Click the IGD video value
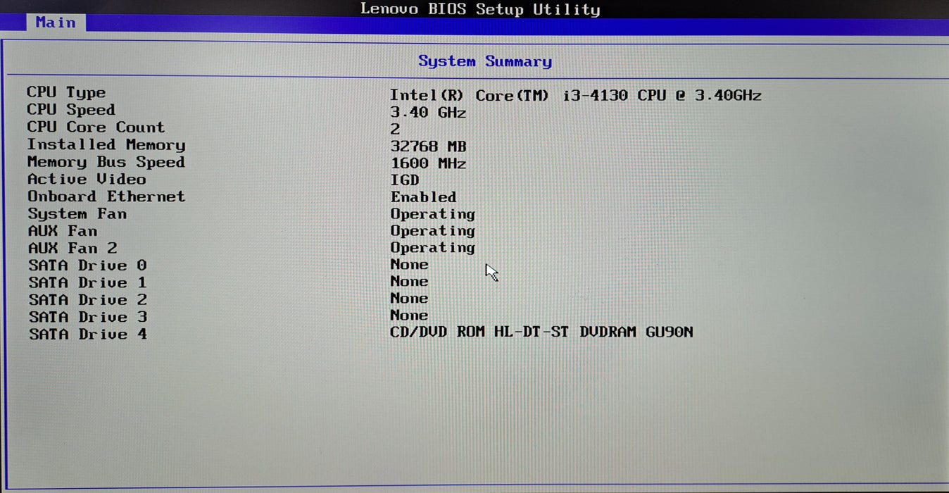 point(405,180)
